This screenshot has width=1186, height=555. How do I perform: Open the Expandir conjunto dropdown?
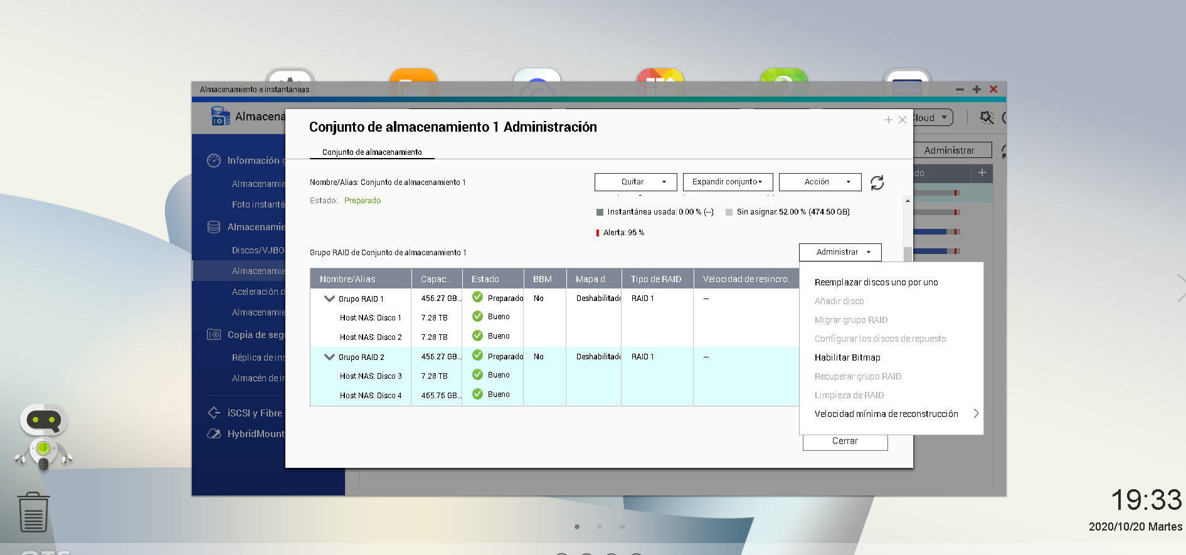728,182
